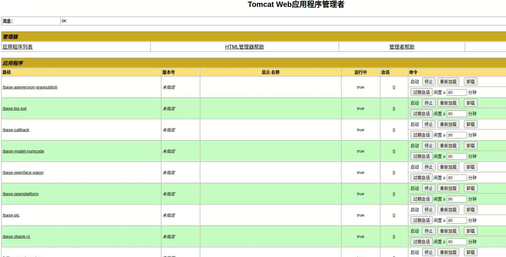
Task: Click 停止 in the /base-zbank-rz row
Action: coord(429,231)
